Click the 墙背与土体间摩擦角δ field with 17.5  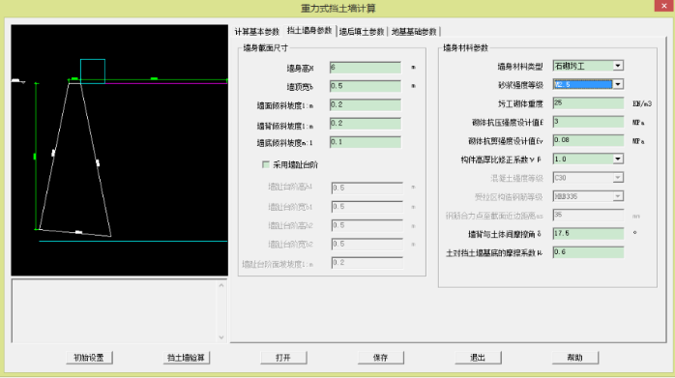click(589, 233)
